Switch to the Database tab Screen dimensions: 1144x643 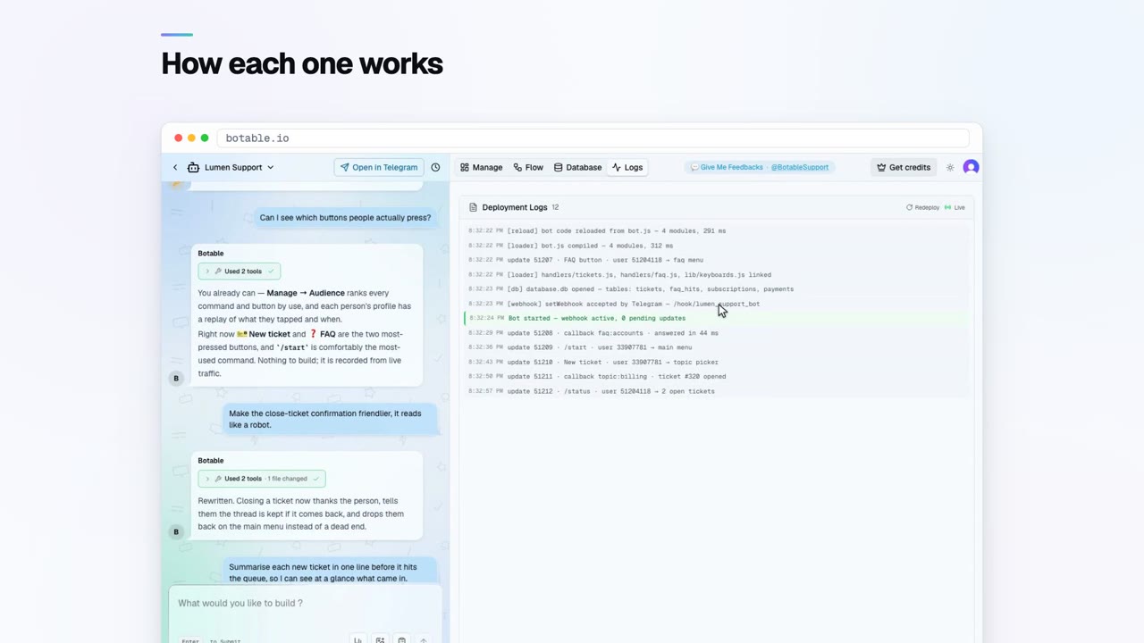(577, 167)
